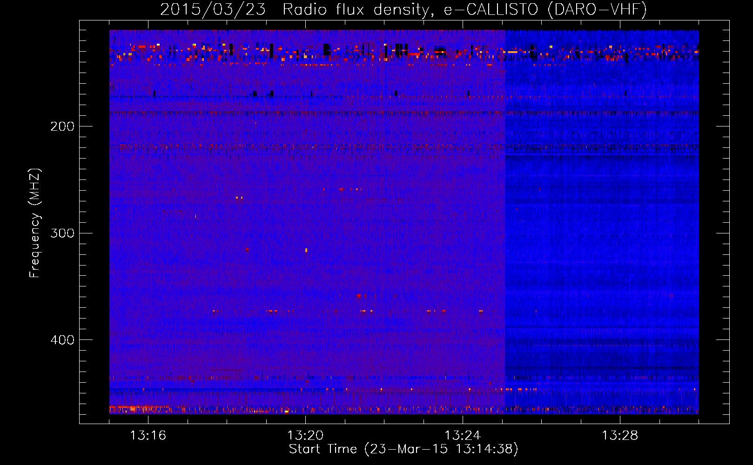
Task: Click the 13:24 time tick label
Action: 463,436
